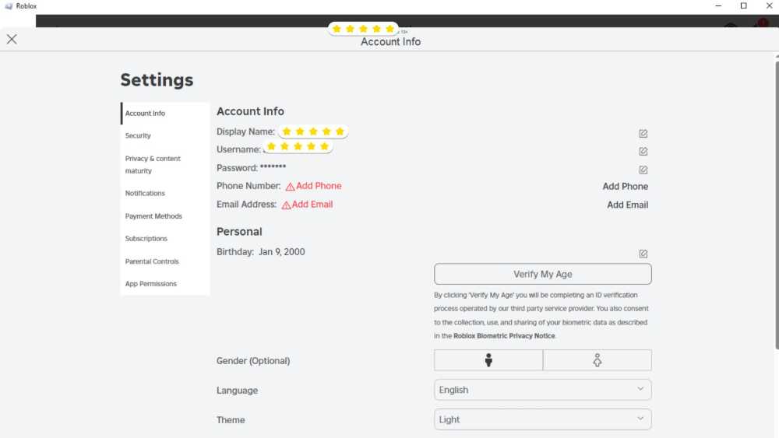Viewport: 779px width, 438px height.
Task: Edit the Display Name with the pencil icon
Action: coord(643,134)
